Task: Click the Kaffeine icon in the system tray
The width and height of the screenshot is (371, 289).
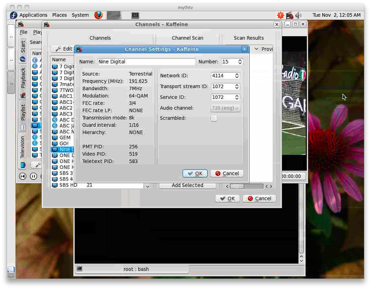Action: click(289, 15)
